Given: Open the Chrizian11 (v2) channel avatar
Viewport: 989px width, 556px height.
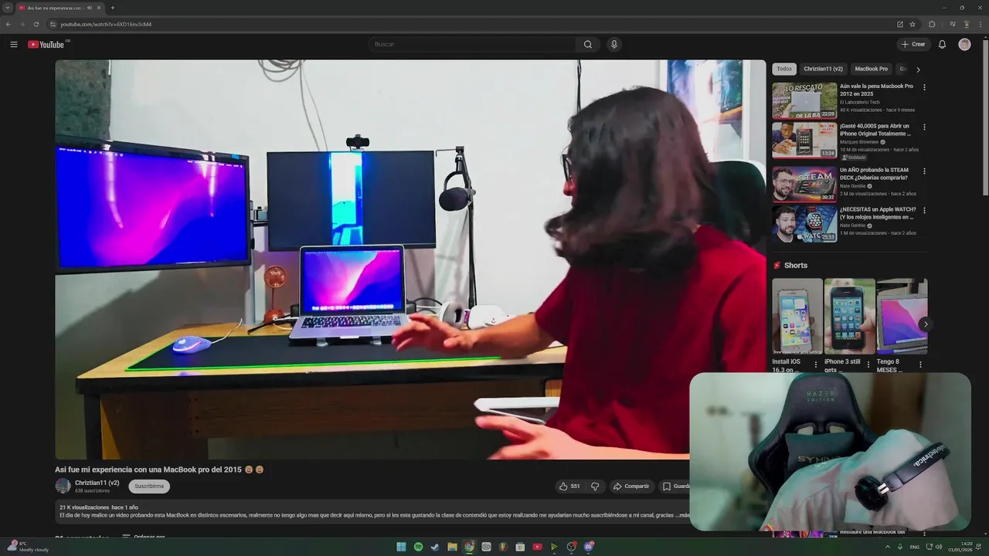Looking at the screenshot, I should tap(63, 486).
